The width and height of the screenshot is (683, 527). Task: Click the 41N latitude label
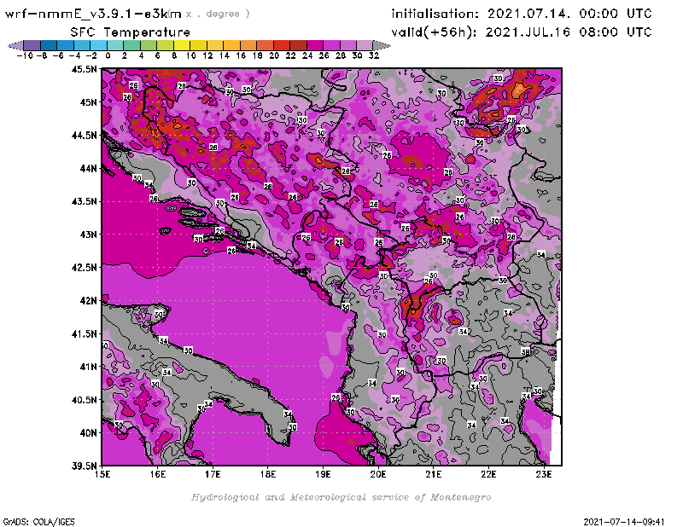click(x=88, y=367)
